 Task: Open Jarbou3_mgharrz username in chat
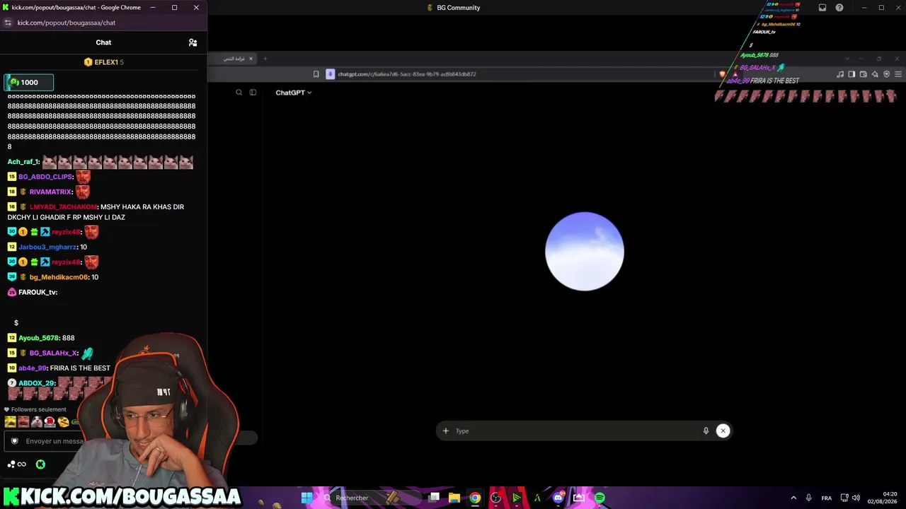pos(47,247)
